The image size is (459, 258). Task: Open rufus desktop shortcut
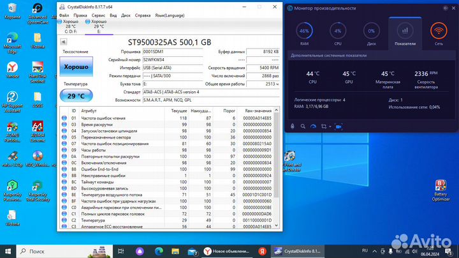point(12,159)
